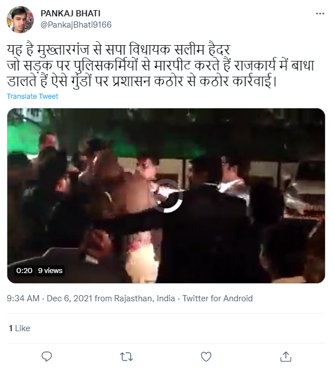Screen dimensions: 334x369
Task: Click the green-lit top-left area of video
Action: (x=23, y=137)
